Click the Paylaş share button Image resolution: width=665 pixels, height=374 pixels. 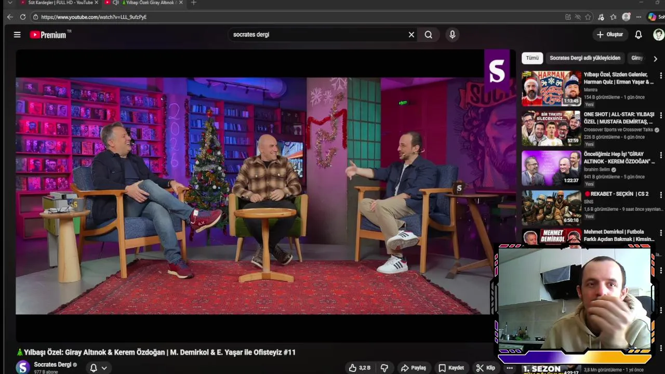[413, 368]
